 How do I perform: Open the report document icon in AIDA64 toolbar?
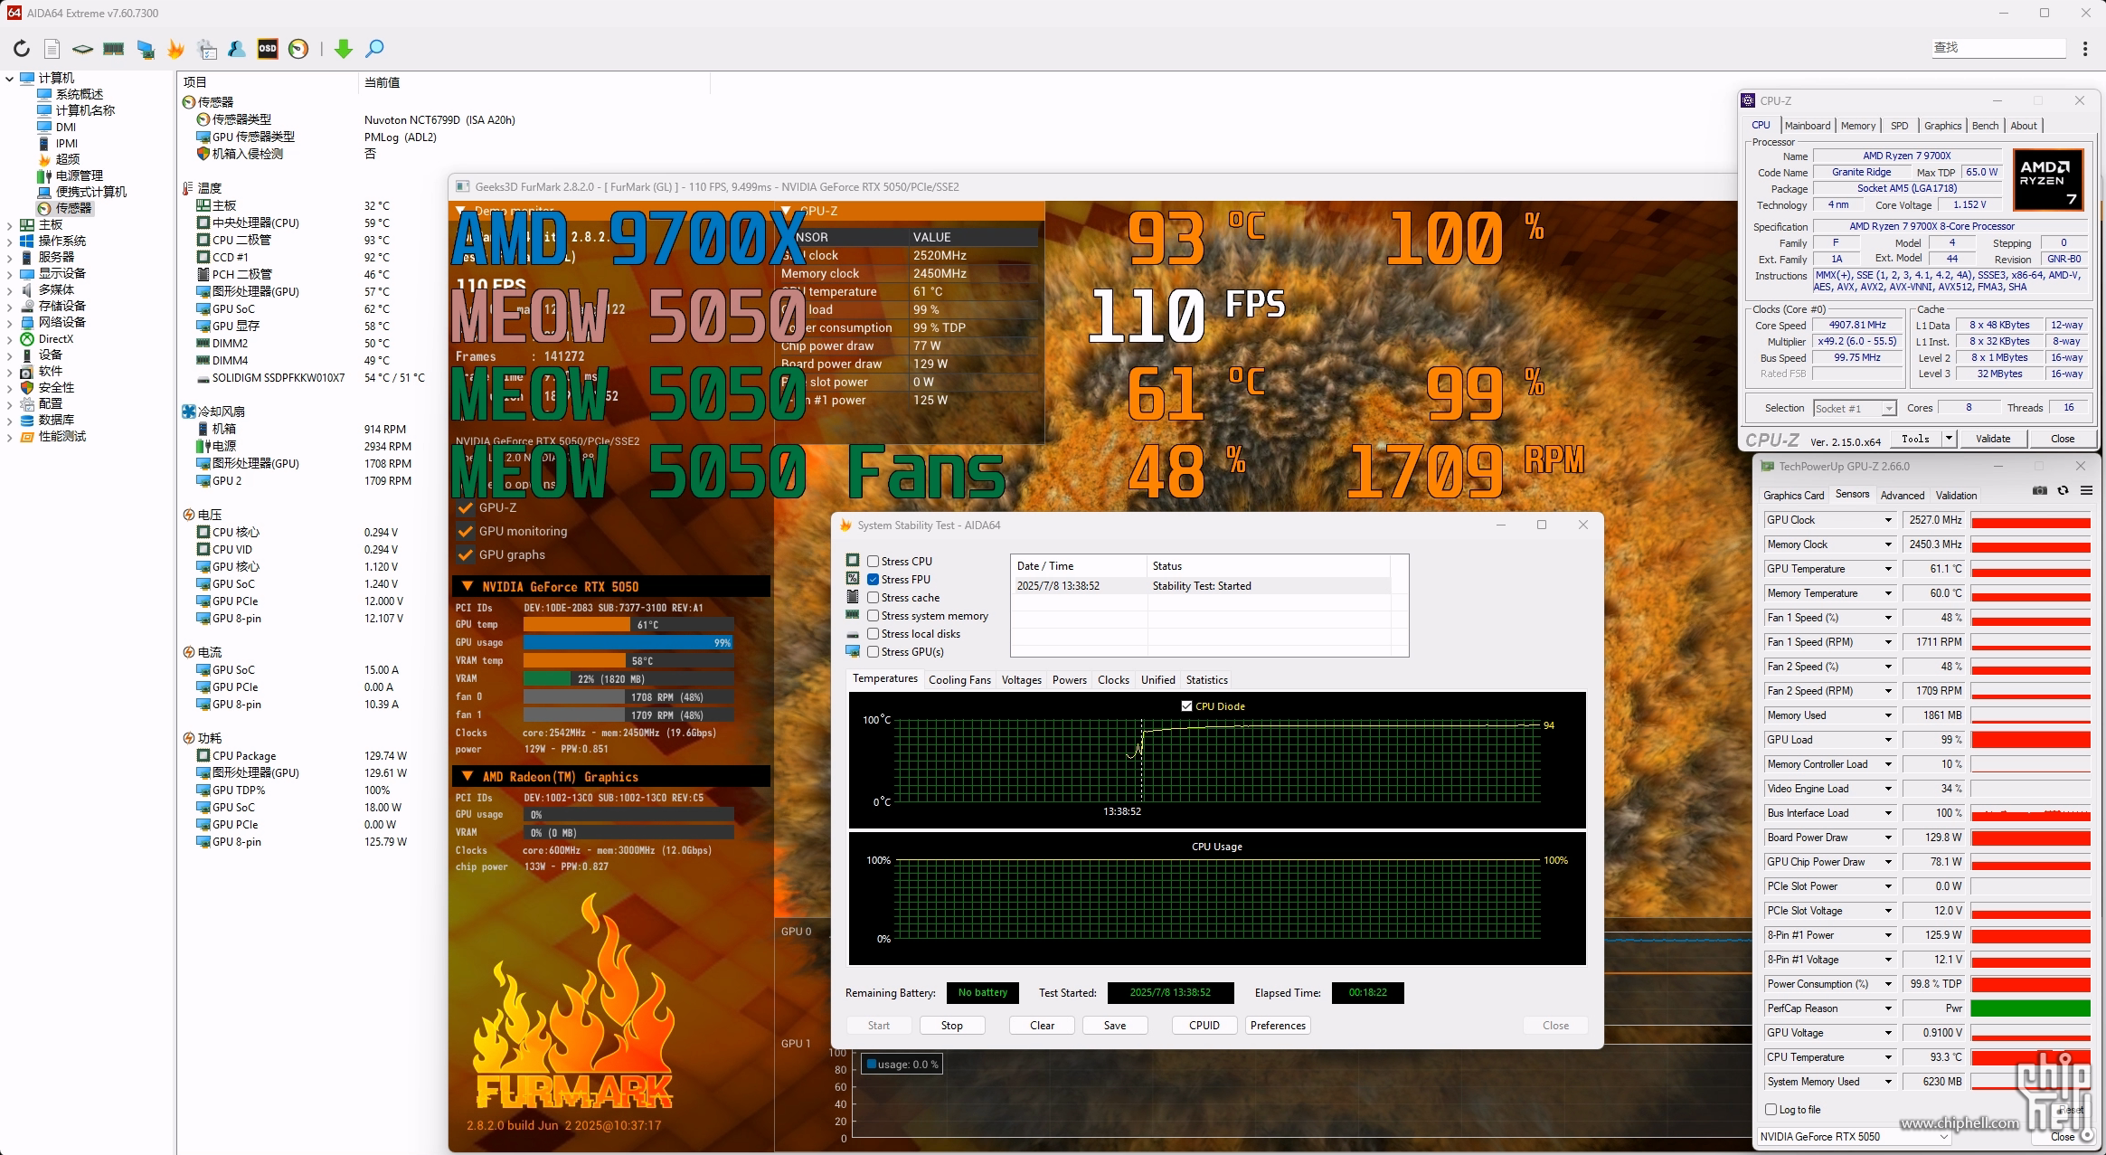point(52,49)
